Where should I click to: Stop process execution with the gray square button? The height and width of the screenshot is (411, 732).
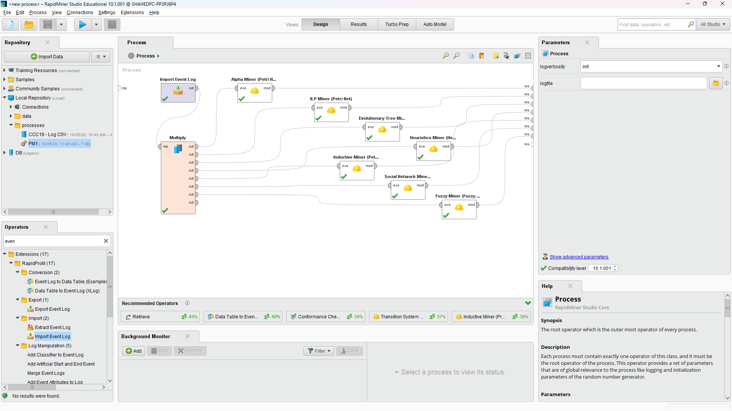coord(112,25)
